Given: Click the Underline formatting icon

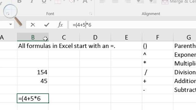Looking at the screenshot, I should [44, 1].
